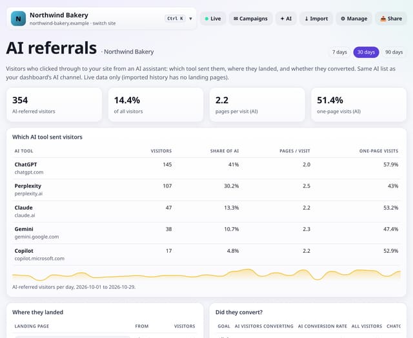Click the AI nav button
Viewport: 413px width, 338px height.
[286, 19]
